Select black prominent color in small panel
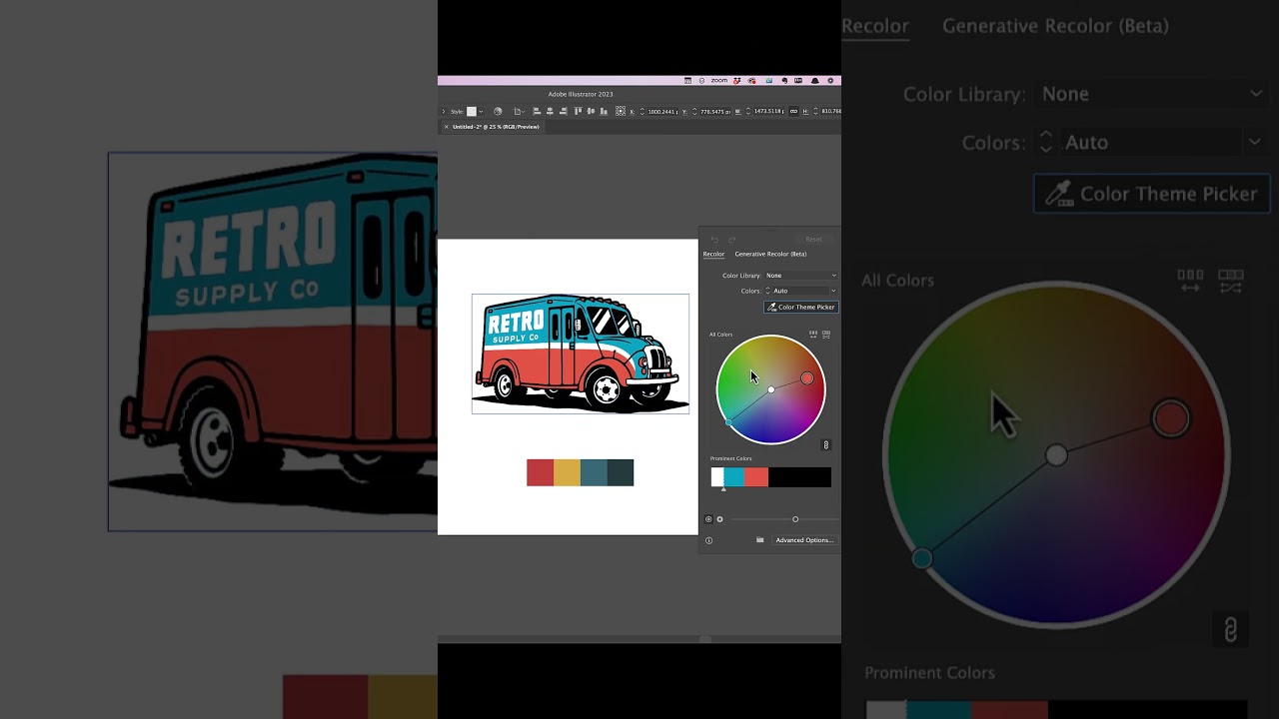This screenshot has height=719, width=1279. click(x=799, y=477)
